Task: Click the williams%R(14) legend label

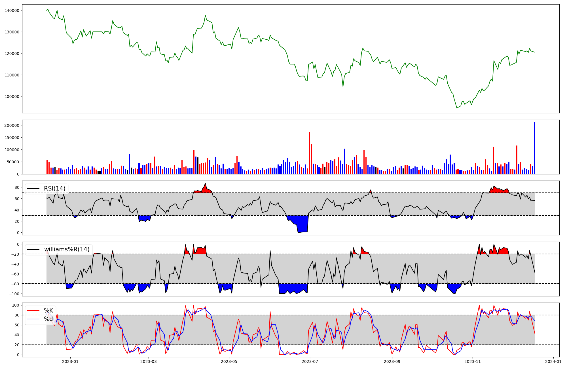Action: [67, 249]
